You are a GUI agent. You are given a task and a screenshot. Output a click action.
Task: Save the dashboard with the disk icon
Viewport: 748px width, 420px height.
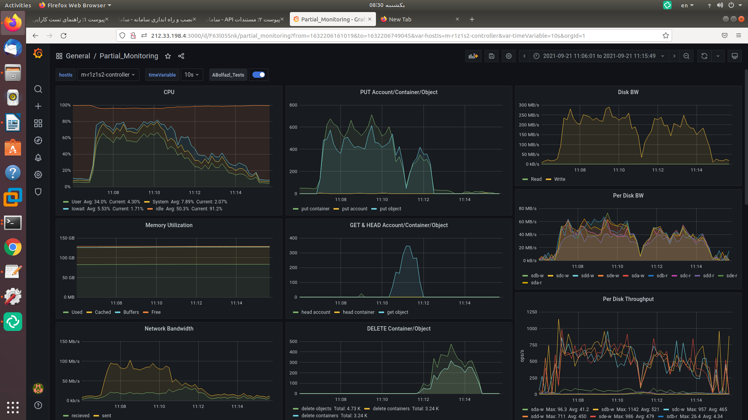pyautogui.click(x=492, y=56)
